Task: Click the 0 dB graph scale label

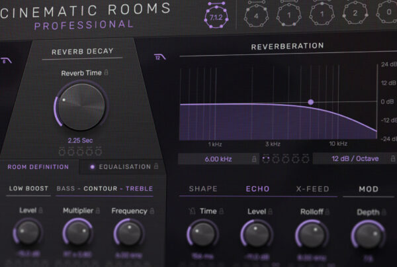Action: [387, 101]
